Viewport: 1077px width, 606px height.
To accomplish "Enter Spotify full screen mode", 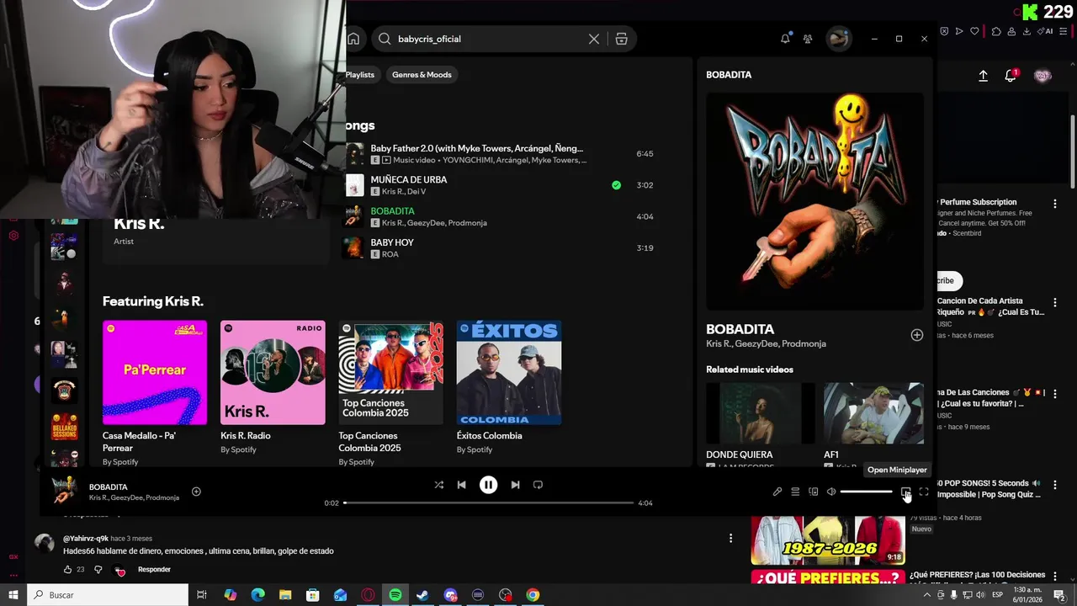I will click(924, 492).
